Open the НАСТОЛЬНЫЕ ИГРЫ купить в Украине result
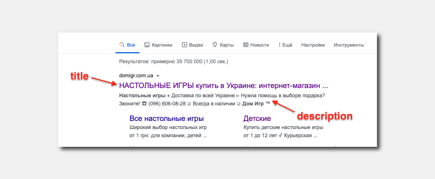Image resolution: width=435 pixels, height=179 pixels. click(x=224, y=85)
